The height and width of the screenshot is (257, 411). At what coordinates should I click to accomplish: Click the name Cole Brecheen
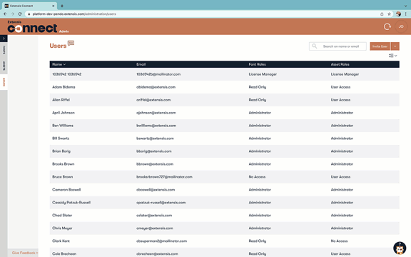pyautogui.click(x=64, y=254)
